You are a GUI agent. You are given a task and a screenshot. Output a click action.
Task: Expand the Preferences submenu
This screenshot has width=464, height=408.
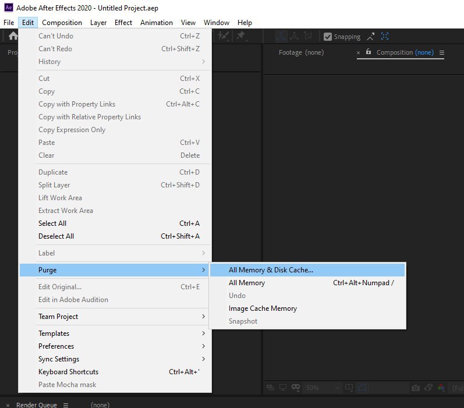[x=115, y=346]
